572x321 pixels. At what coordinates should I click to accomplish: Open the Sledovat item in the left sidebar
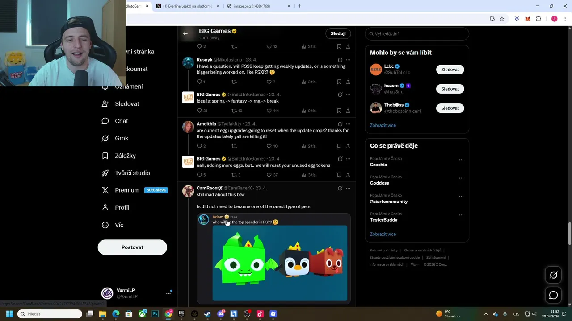click(121, 103)
